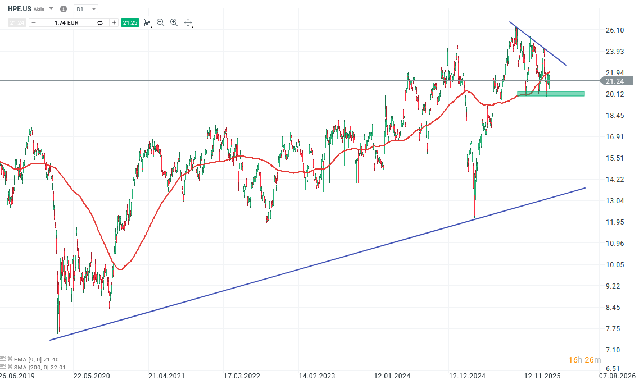Screen dimensions: 639x380
Task: Activate the crosshair move tool
Action: pos(188,22)
